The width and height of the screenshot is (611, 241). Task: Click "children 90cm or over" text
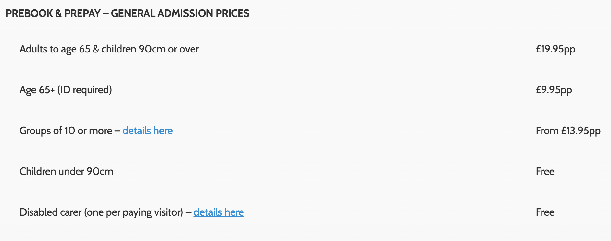click(150, 49)
